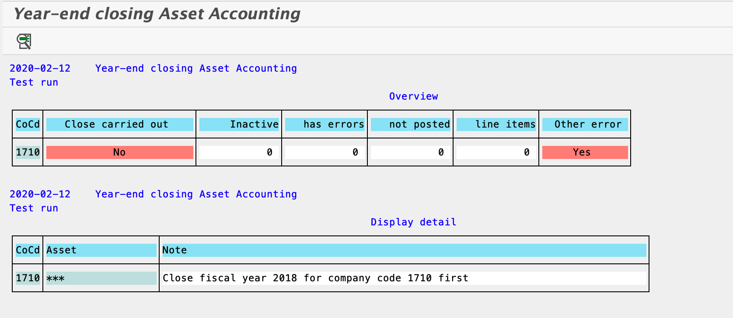Click the '***' asset cell

[101, 278]
